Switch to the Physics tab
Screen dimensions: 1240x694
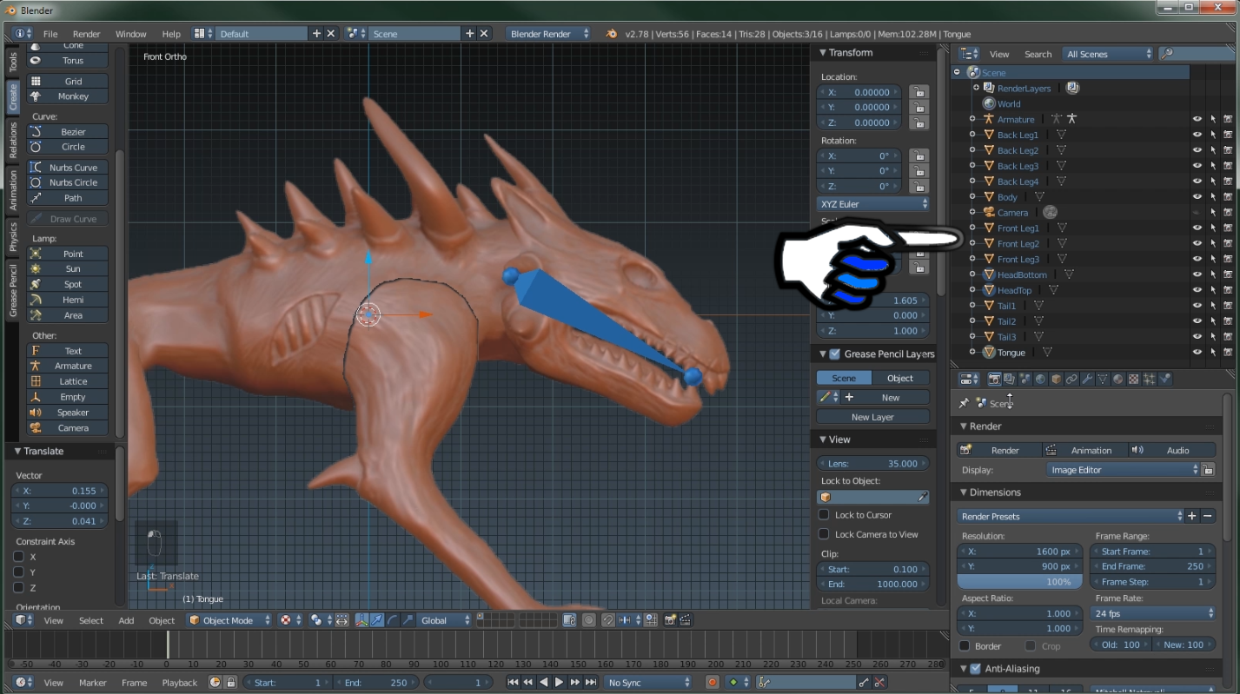pos(13,236)
